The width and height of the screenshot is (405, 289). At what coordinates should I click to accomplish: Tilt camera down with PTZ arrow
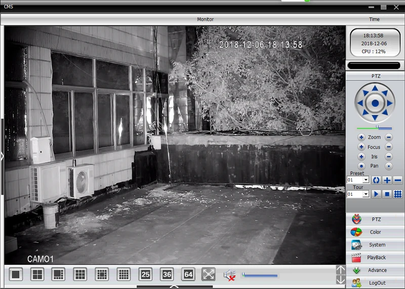(x=375, y=118)
